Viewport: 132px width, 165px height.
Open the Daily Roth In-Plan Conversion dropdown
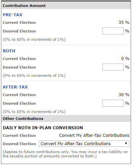[x=84, y=143]
